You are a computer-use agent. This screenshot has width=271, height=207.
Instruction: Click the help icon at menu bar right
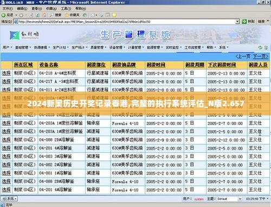coord(266,48)
